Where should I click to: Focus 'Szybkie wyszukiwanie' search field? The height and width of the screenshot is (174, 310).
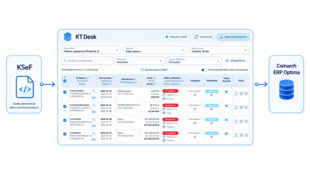(x=87, y=61)
